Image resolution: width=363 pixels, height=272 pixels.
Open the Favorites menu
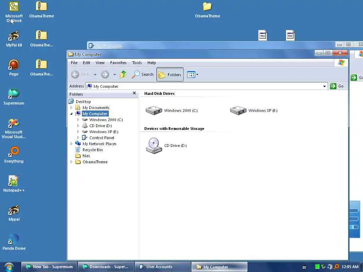pyautogui.click(x=118, y=63)
